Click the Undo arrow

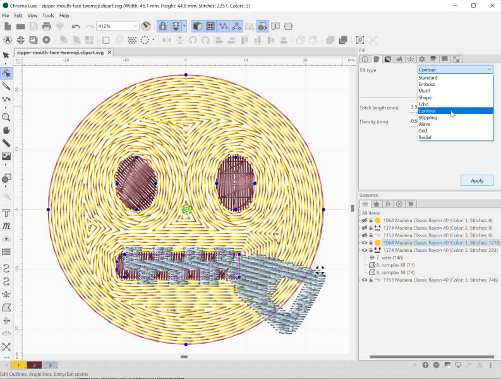tap(76, 26)
